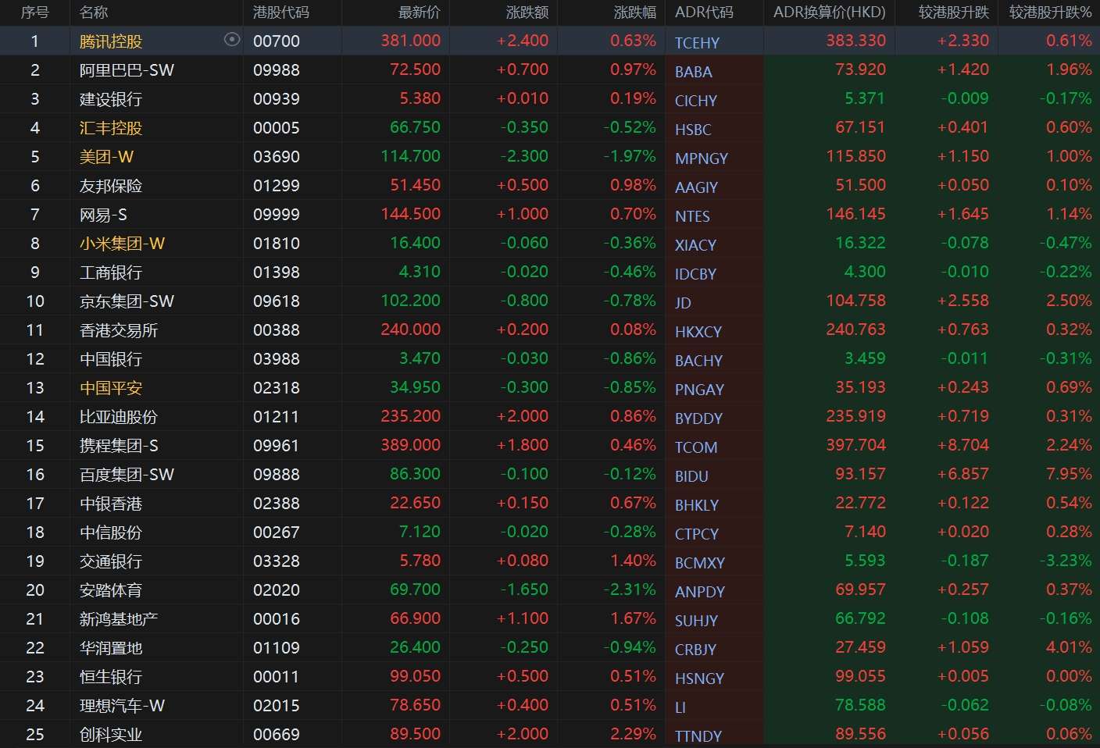The width and height of the screenshot is (1100, 748).
Task: Click the TCEHY ADR code
Action: [697, 43]
